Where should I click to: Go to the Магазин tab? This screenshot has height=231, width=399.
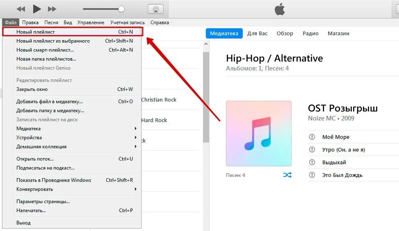(x=338, y=33)
